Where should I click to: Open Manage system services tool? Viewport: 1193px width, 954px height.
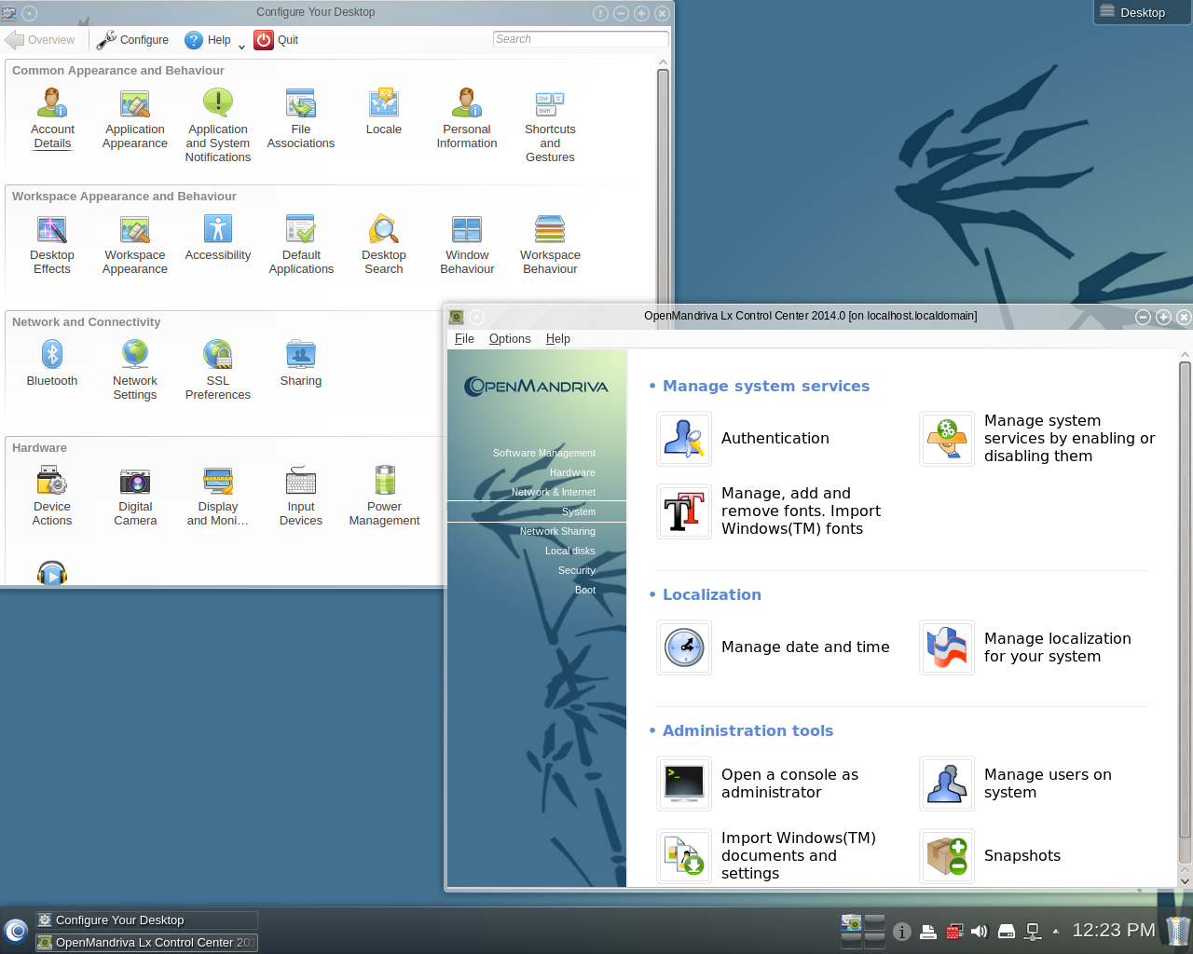click(x=1038, y=439)
